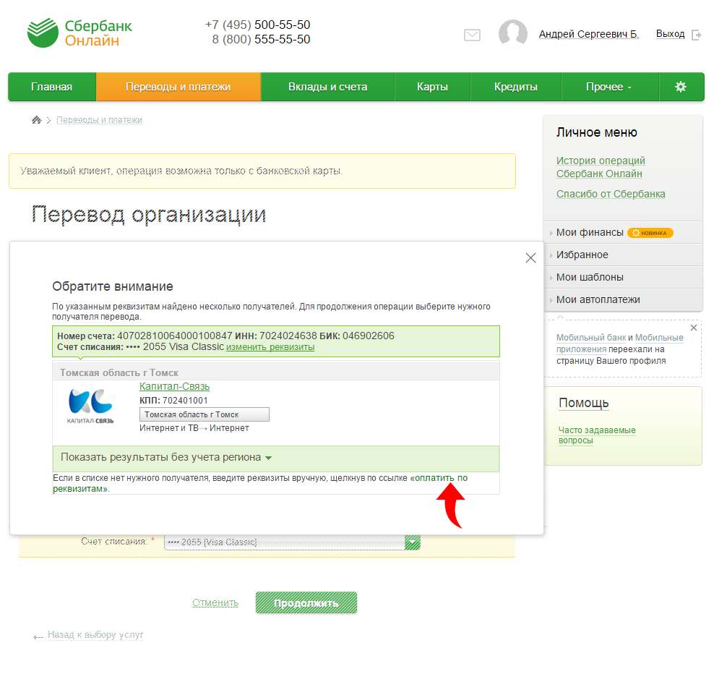Viewport: 714px width, 674px height.
Task: Click the phone number 8 (800) 555-55-50
Action: (x=261, y=40)
